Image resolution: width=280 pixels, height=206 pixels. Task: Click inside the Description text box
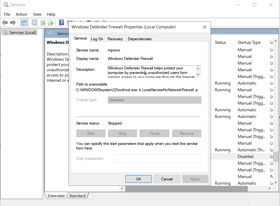coord(152,71)
